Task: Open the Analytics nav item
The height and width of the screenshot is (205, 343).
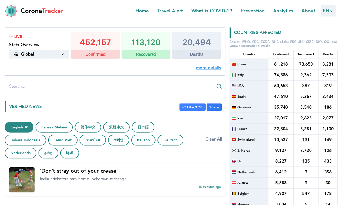Action: point(283,11)
